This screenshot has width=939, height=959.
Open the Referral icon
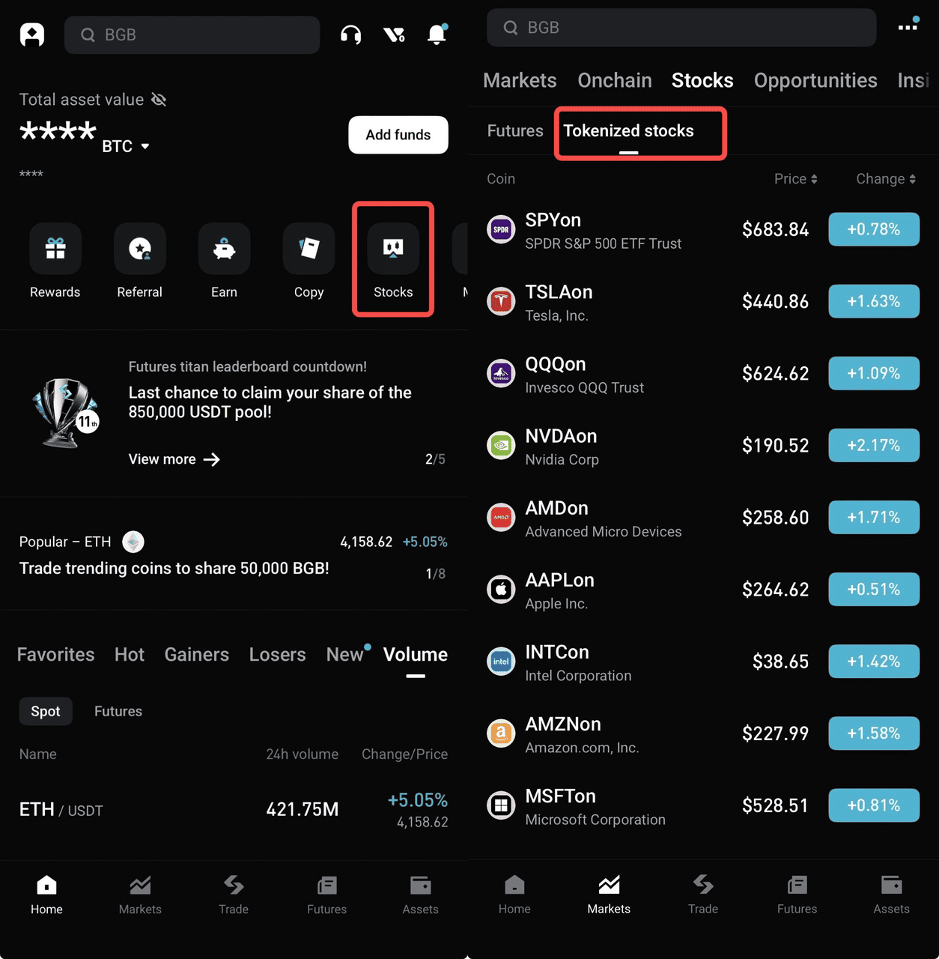[x=139, y=249]
